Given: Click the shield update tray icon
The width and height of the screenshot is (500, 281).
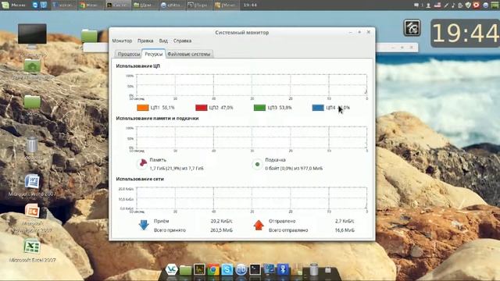Looking at the screenshot, I should [468, 5].
